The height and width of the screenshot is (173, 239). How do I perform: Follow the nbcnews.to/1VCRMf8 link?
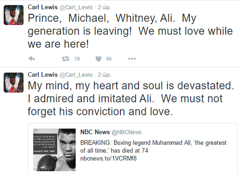tap(108, 158)
